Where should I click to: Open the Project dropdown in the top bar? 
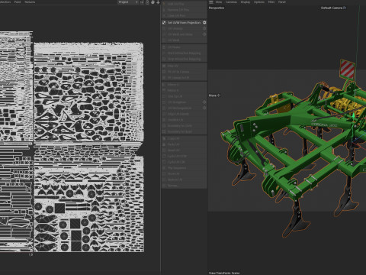tap(128, 2)
